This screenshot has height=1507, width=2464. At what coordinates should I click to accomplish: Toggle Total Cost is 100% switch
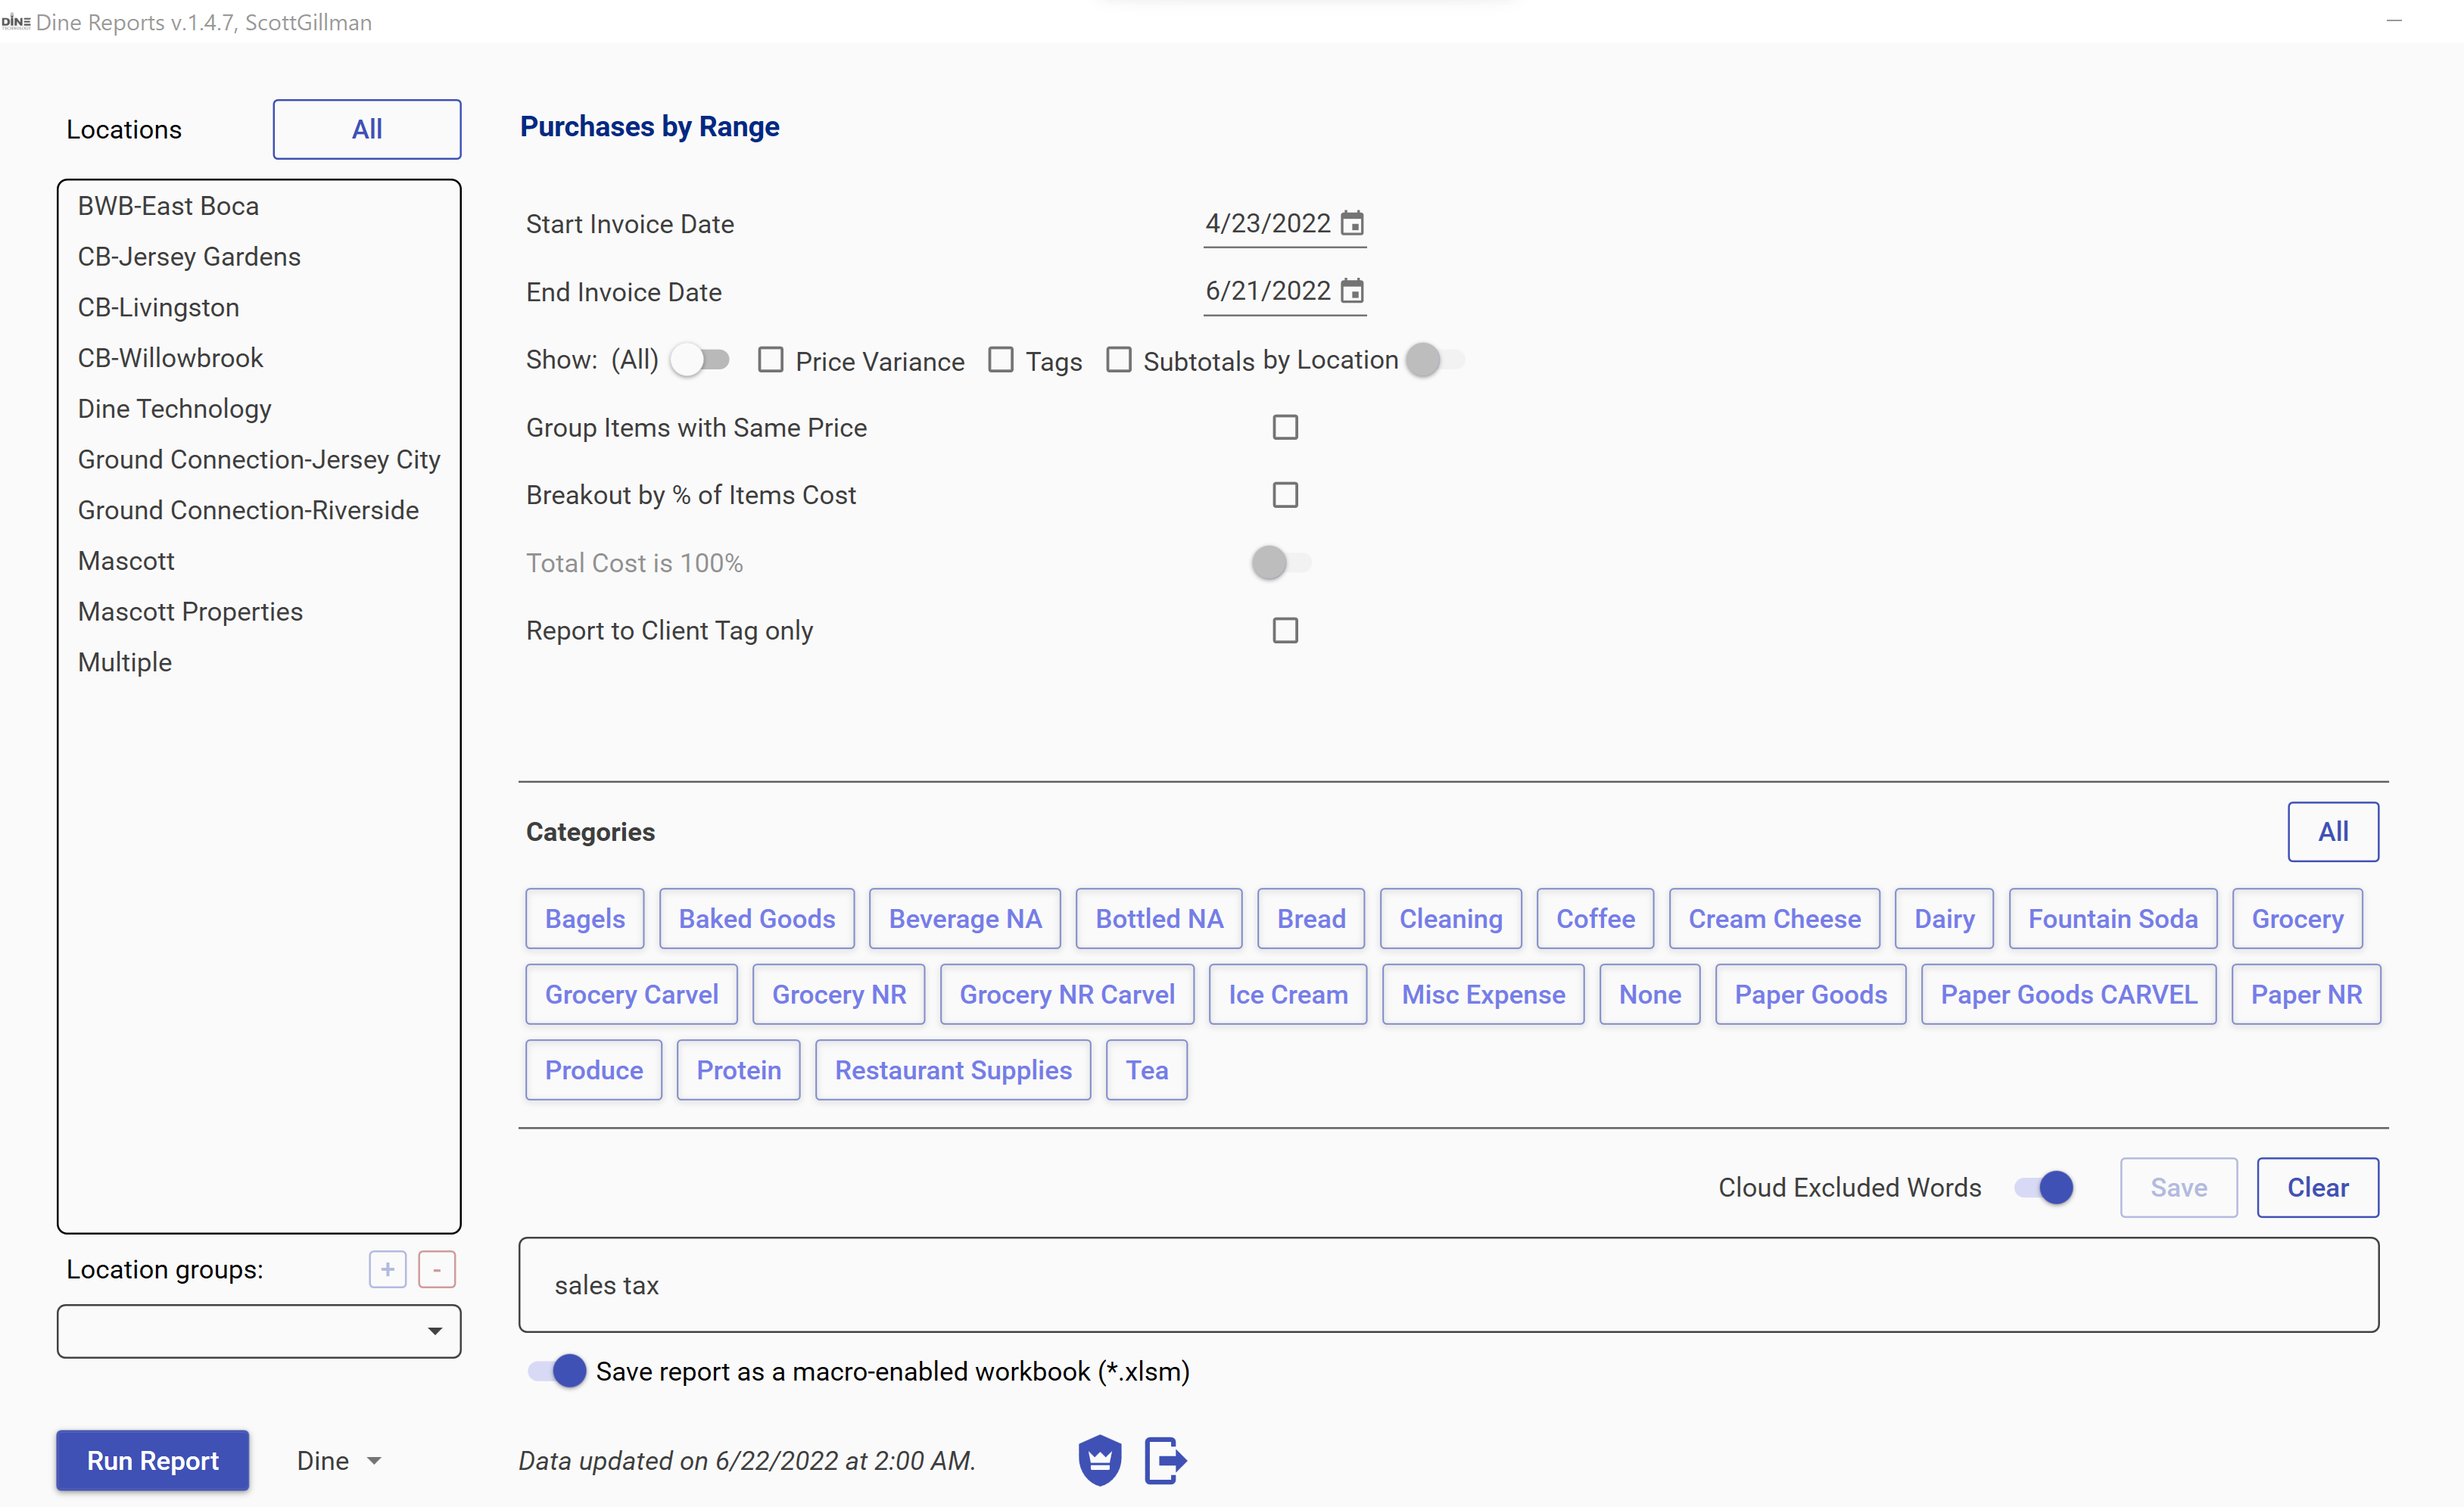pyautogui.click(x=1281, y=563)
